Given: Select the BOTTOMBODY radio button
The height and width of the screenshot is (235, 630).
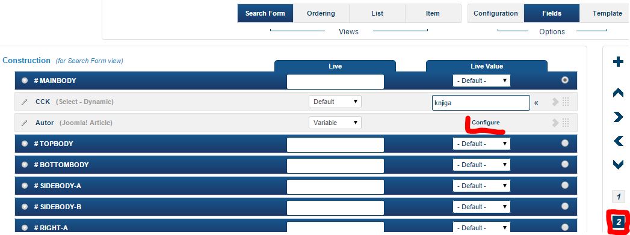Looking at the screenshot, I should 565,164.
